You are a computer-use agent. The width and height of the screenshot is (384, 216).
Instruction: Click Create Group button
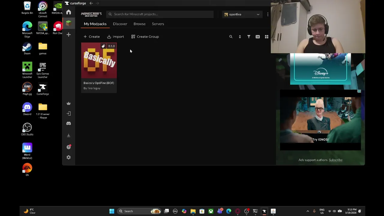(x=145, y=37)
